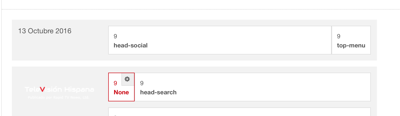Click the red "None" label
Viewport: 400px width, 116px height.
pyautogui.click(x=121, y=92)
